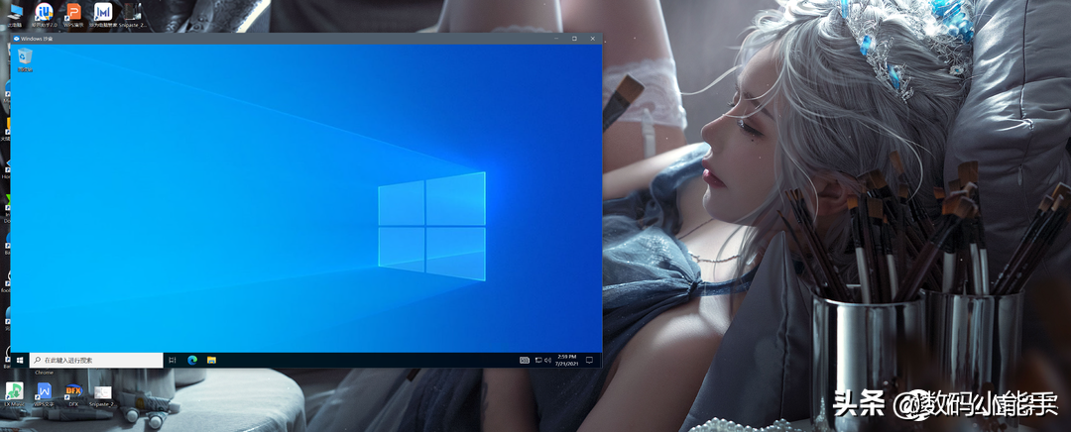Open the Recycle Bin inside Windows Sandbox
This screenshot has width=1071, height=432.
(x=25, y=60)
